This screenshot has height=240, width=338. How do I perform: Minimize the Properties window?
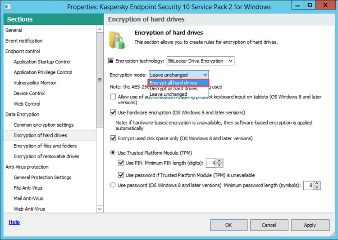pos(298,5)
